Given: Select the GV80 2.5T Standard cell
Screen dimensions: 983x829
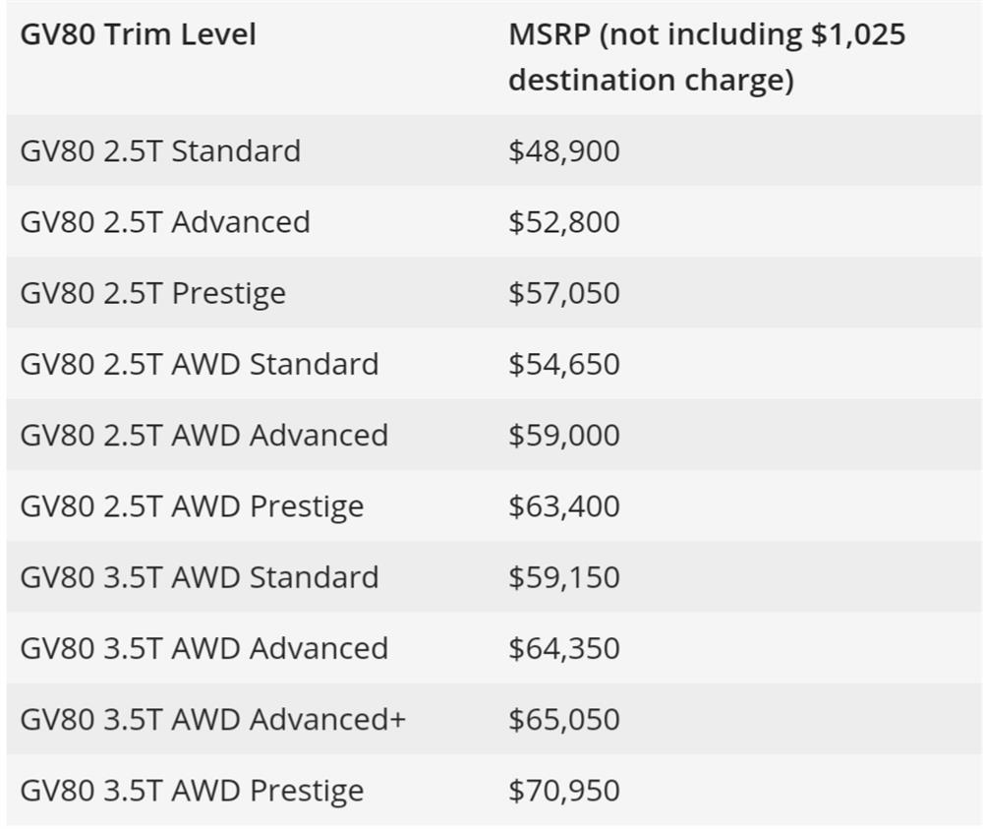Looking at the screenshot, I should (160, 151).
